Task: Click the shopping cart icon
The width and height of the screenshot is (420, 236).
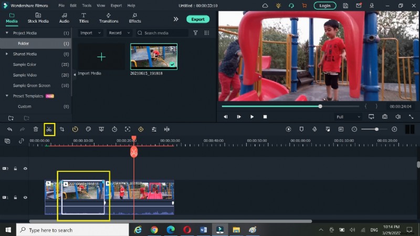Action: (304, 5)
